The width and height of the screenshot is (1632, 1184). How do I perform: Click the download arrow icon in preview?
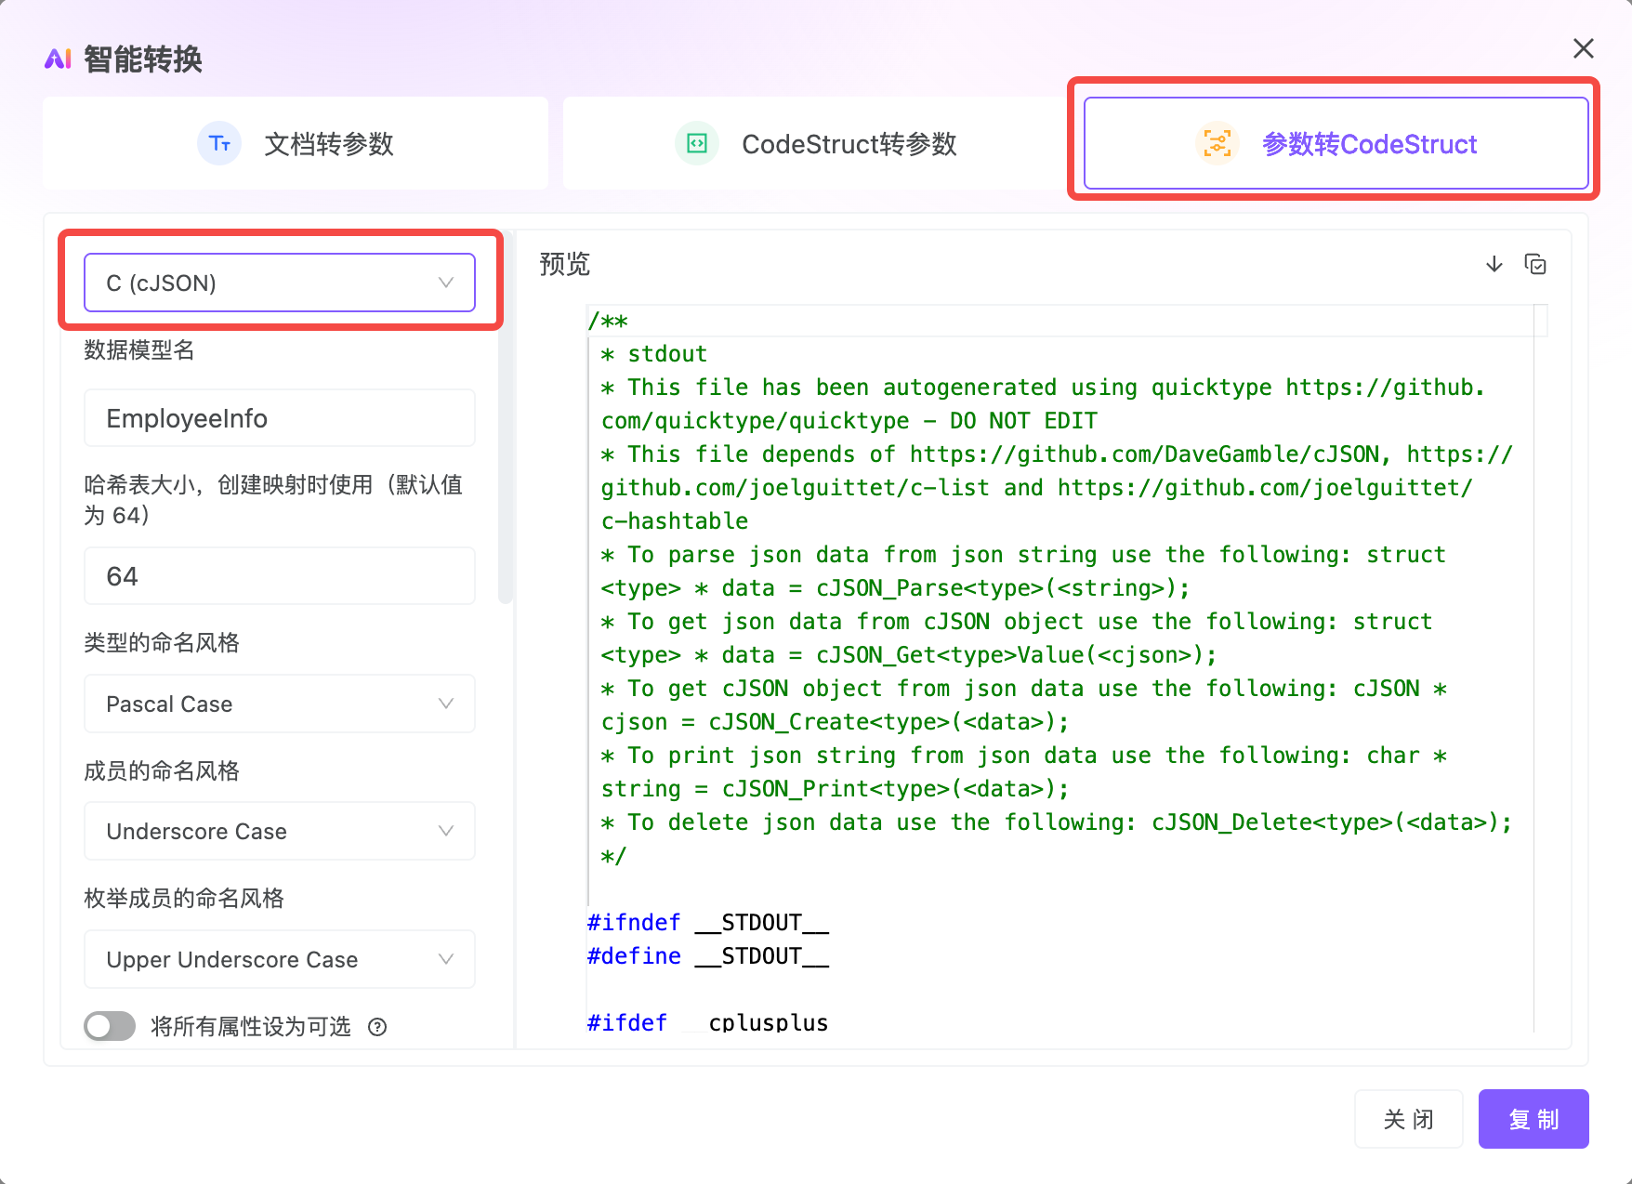[1494, 264]
